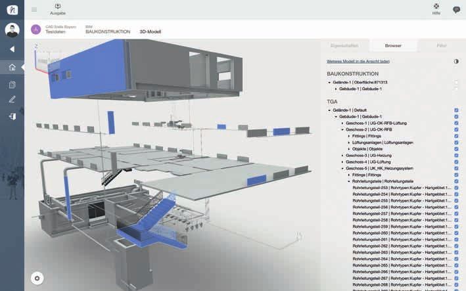The image size is (466, 291).
Task: Click the logout door icon in sidebar
Action: click(x=12, y=116)
